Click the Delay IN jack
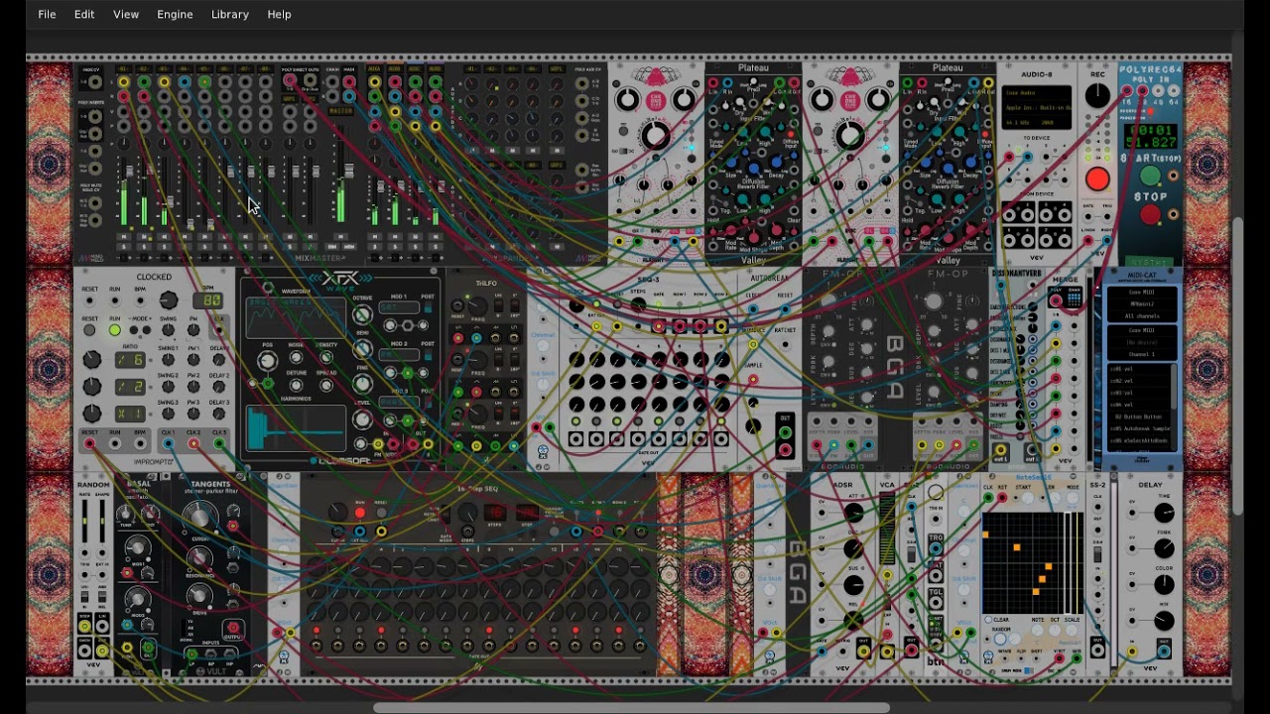 coord(1131,651)
